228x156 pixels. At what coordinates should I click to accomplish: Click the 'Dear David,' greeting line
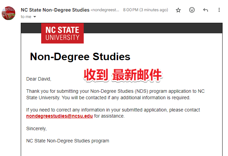click(39, 79)
